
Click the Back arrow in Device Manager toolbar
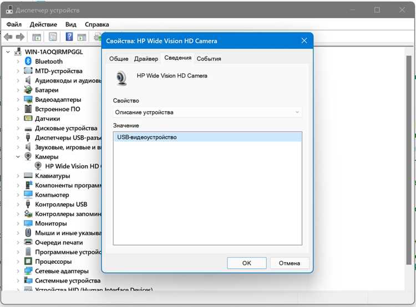(x=8, y=37)
